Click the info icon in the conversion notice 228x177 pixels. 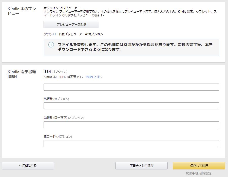tap(51, 45)
